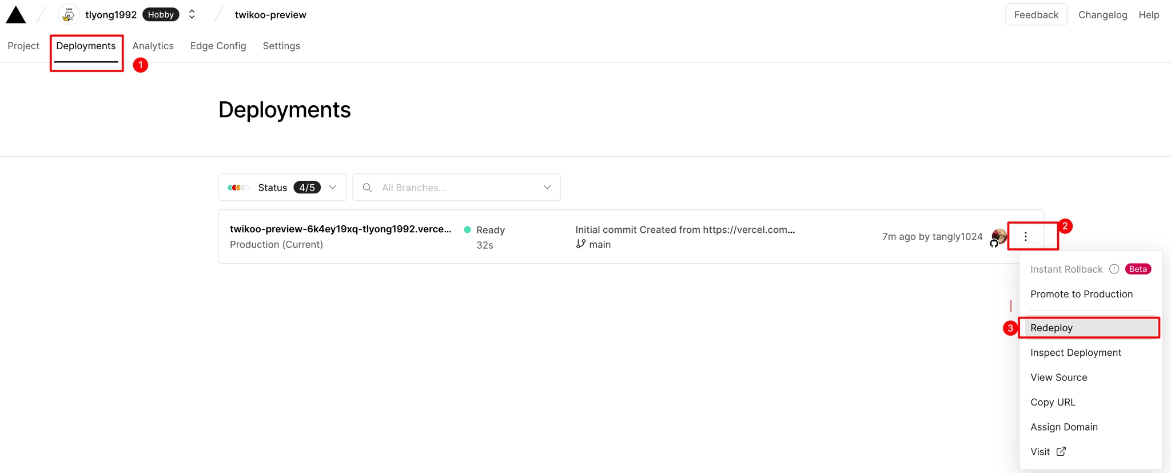Open the team switcher up-down arrows
Screen dimensions: 1171x473
(x=192, y=14)
